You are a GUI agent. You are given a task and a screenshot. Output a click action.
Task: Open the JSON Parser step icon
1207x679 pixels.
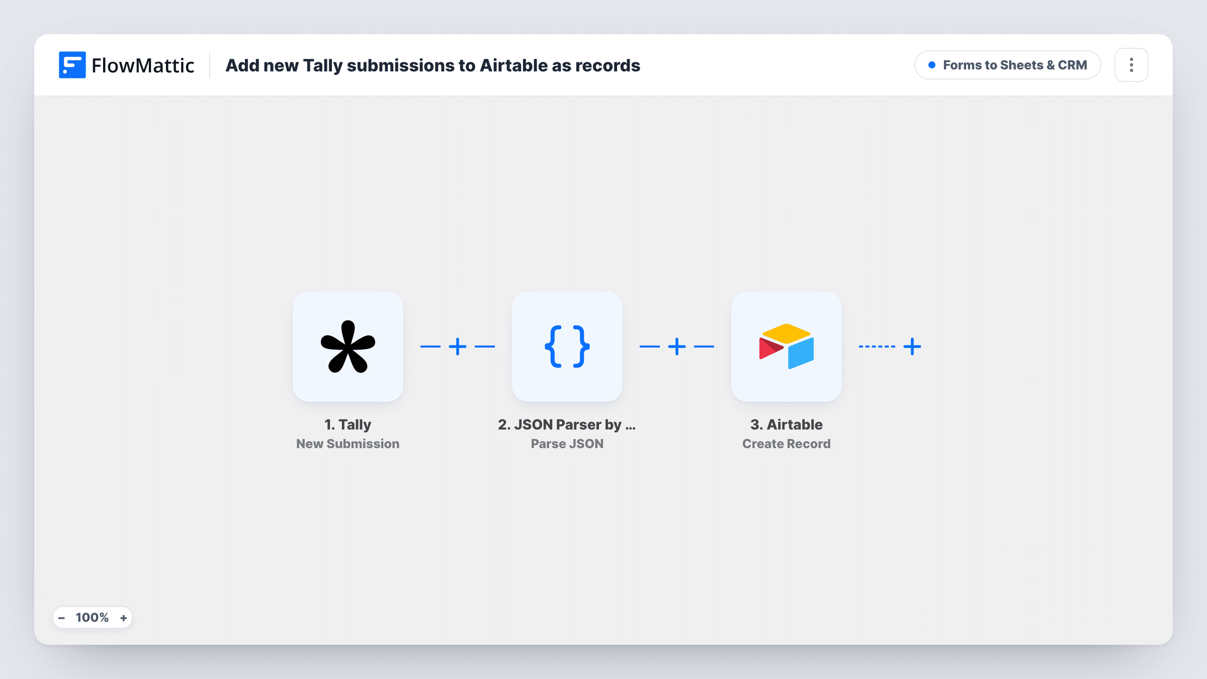[x=567, y=347]
